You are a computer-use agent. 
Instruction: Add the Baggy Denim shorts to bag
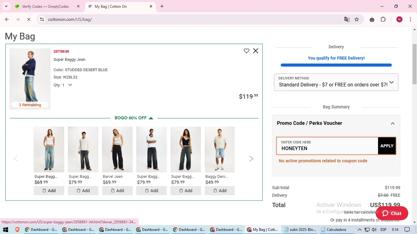(220, 191)
